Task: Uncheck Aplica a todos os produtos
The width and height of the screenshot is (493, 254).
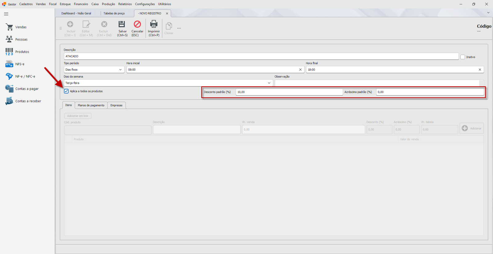Action: click(66, 91)
